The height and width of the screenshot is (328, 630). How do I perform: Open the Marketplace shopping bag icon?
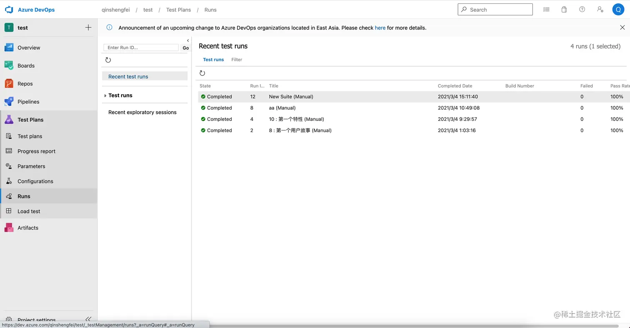point(564,10)
